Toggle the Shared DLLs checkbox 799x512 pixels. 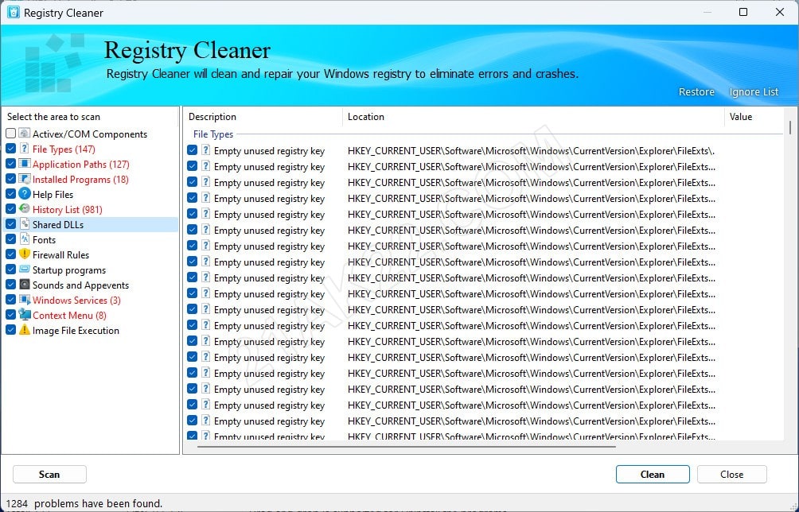tap(10, 224)
